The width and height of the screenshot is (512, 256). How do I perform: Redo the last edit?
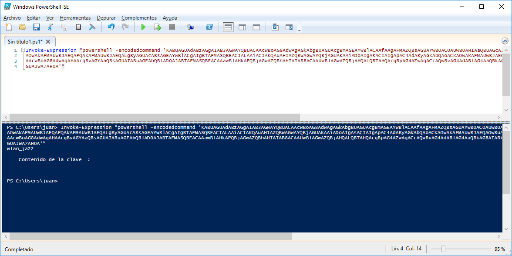point(125,27)
